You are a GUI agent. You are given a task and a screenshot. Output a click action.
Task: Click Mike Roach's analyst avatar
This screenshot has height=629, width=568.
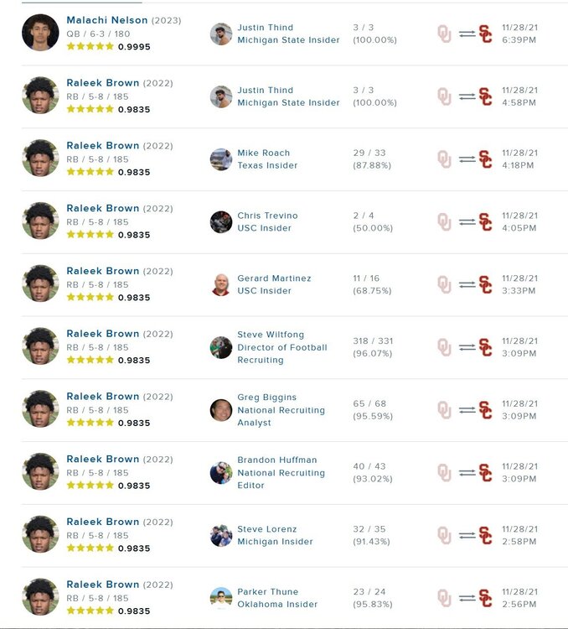click(x=221, y=159)
